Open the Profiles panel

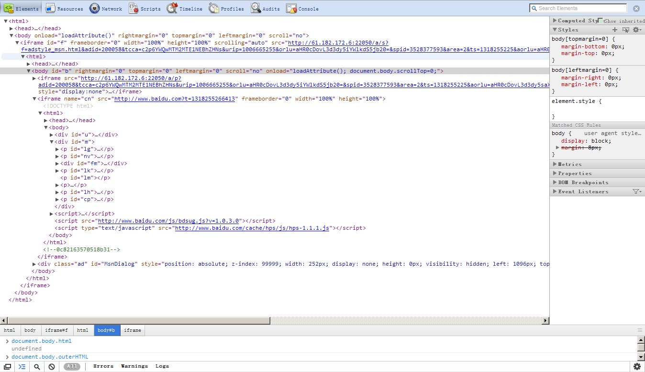pyautogui.click(x=226, y=8)
